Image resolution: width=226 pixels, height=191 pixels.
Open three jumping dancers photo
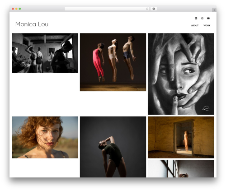click(113, 62)
